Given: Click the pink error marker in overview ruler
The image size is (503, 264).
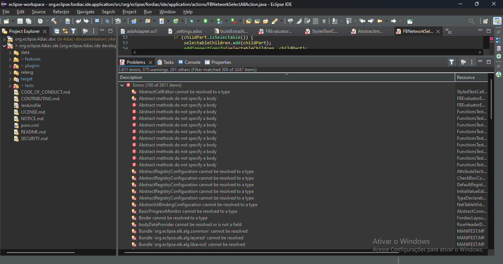Looking at the screenshot, I should pyautogui.click(x=492, y=38).
